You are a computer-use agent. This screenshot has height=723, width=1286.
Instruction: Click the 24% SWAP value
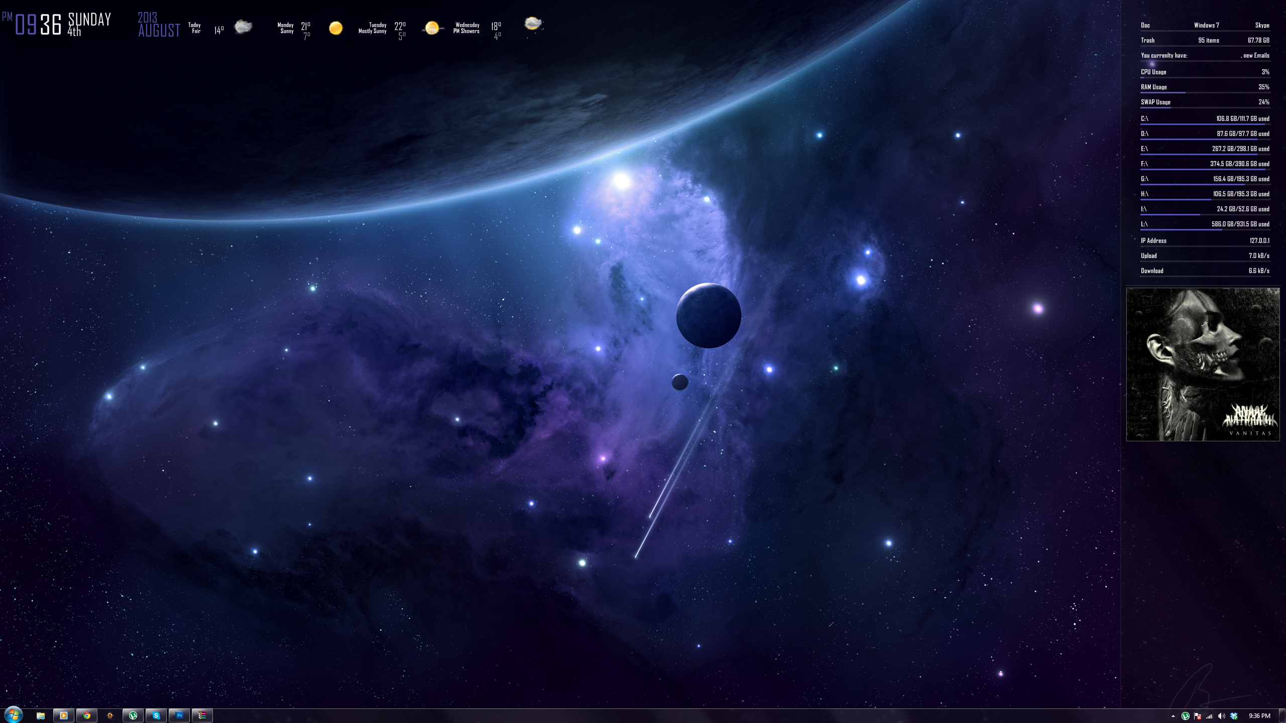click(1264, 102)
